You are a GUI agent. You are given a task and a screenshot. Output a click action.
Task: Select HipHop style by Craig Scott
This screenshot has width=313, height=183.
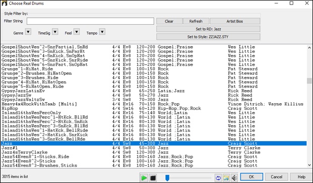tap(154, 108)
